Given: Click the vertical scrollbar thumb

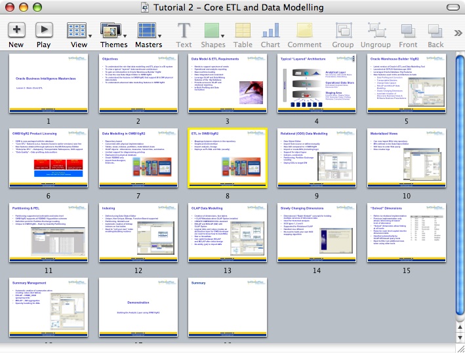Looking at the screenshot, I should pyautogui.click(x=460, y=185).
